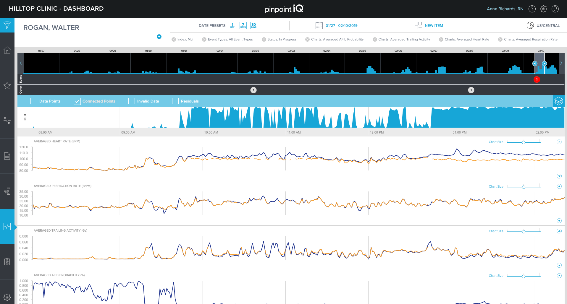This screenshot has height=304, width=567.
Task: Open the chart layers icon above the MCI chart
Action: point(559,101)
